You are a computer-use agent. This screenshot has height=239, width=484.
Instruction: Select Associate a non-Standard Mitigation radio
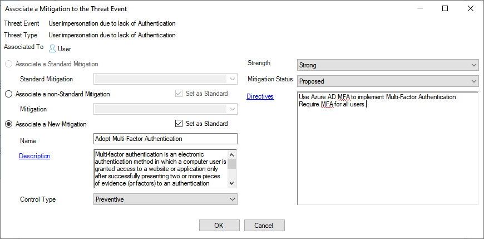[8, 94]
